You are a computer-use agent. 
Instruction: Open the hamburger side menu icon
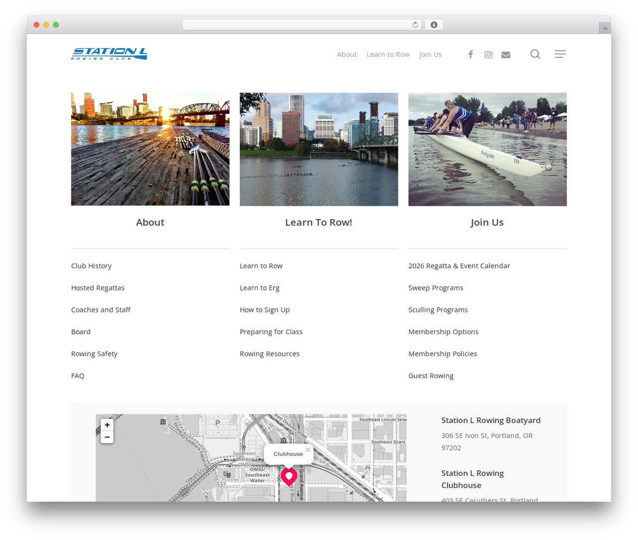click(x=560, y=54)
